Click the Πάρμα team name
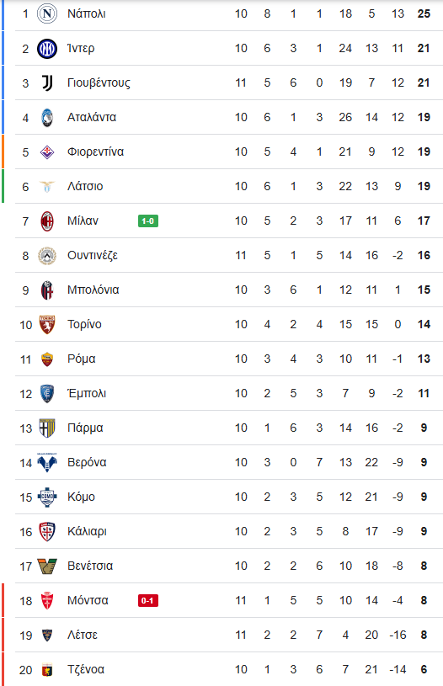 pyautogui.click(x=85, y=428)
